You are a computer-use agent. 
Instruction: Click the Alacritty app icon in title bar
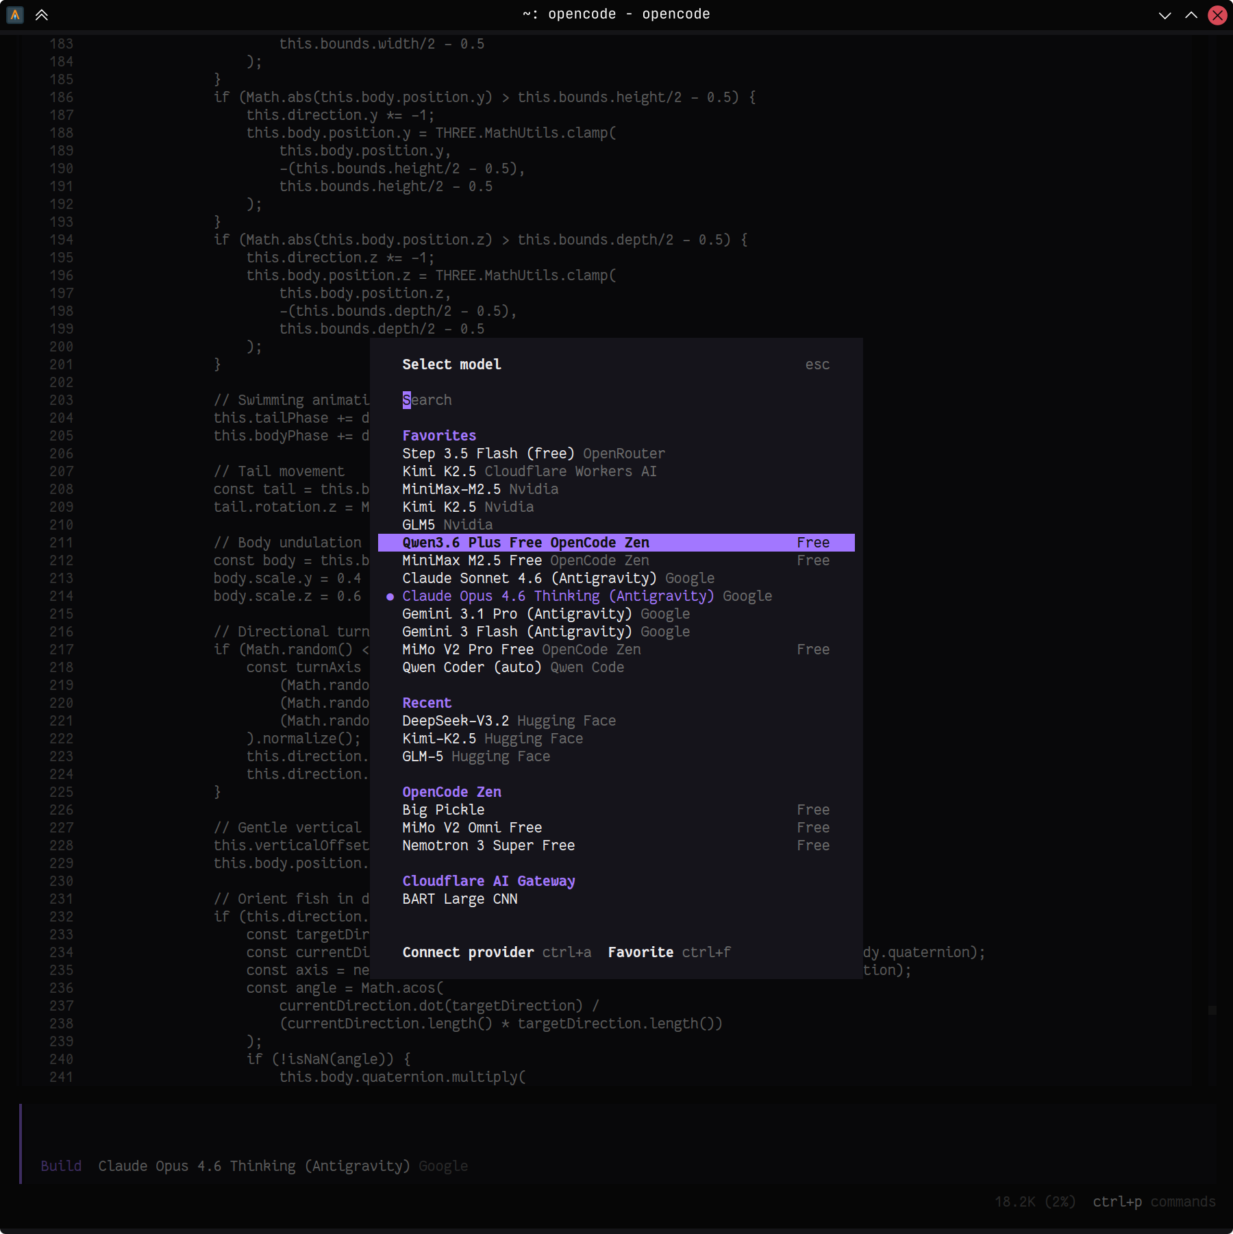(x=15, y=14)
